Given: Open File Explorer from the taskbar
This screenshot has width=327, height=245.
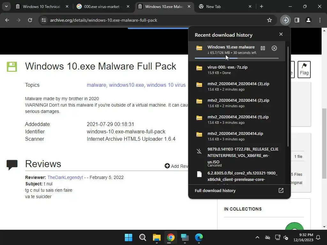Looking at the screenshot, I should pos(156,237).
